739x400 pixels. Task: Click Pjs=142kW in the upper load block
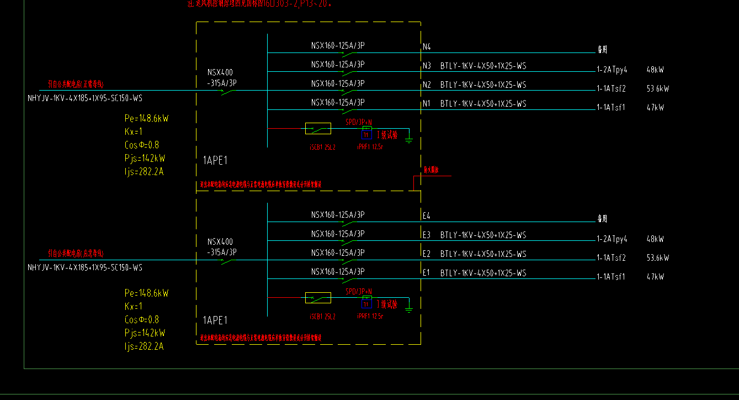(145, 159)
